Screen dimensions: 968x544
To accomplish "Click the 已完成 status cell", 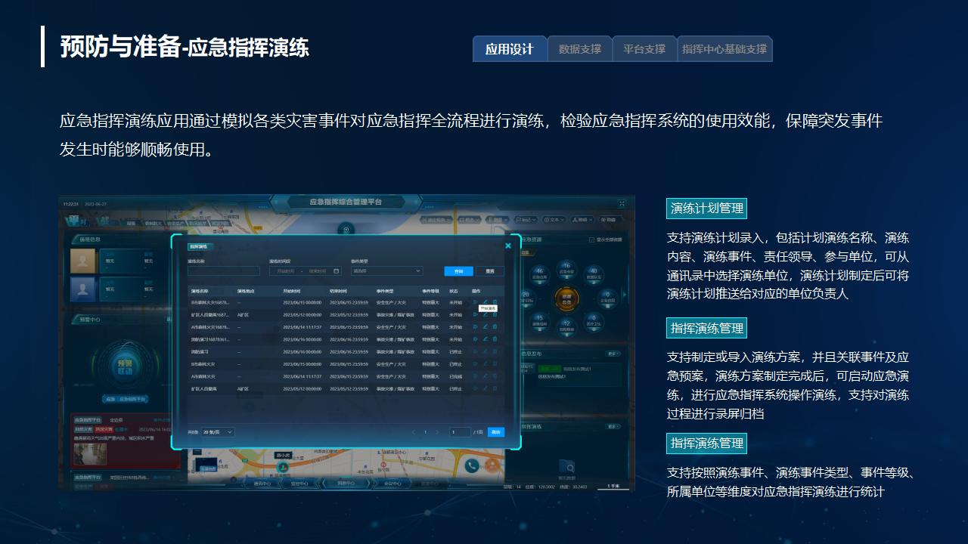I will [455, 376].
